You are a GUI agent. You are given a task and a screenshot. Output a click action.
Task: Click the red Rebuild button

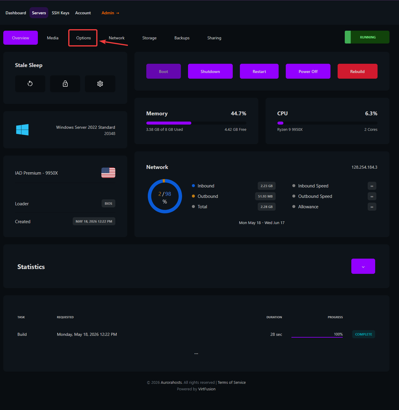[358, 71]
